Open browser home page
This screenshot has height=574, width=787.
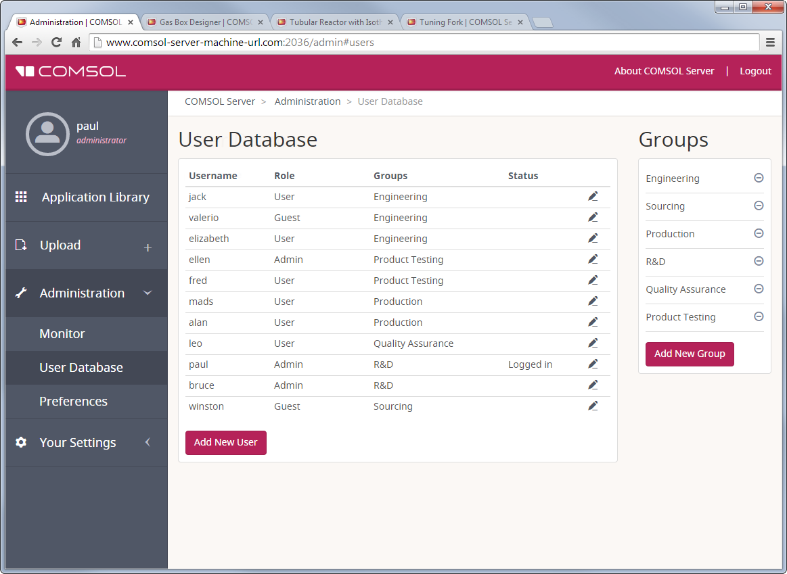[x=76, y=43]
